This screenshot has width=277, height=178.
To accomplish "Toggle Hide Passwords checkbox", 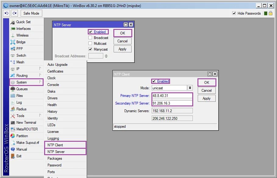I will pyautogui.click(x=234, y=13).
